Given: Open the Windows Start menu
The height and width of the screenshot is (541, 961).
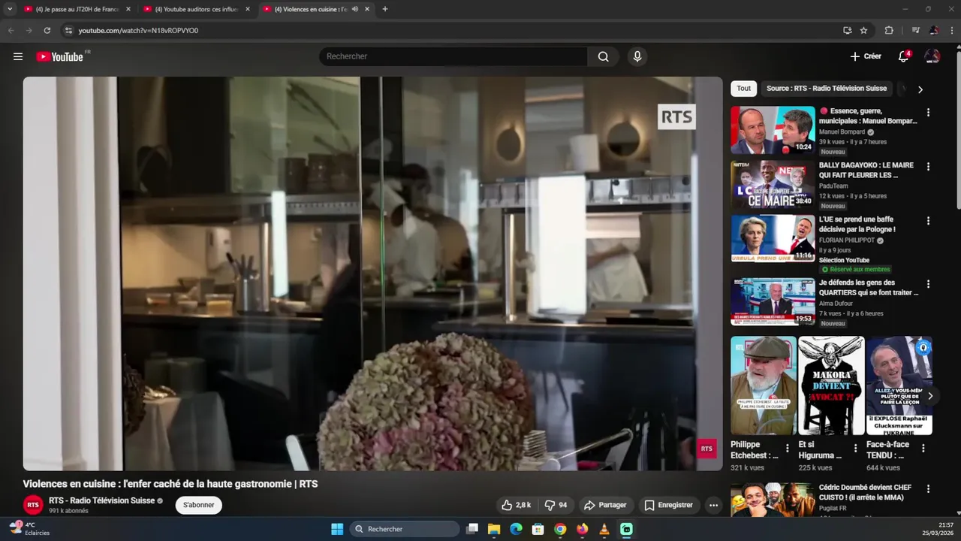Looking at the screenshot, I should [337, 529].
